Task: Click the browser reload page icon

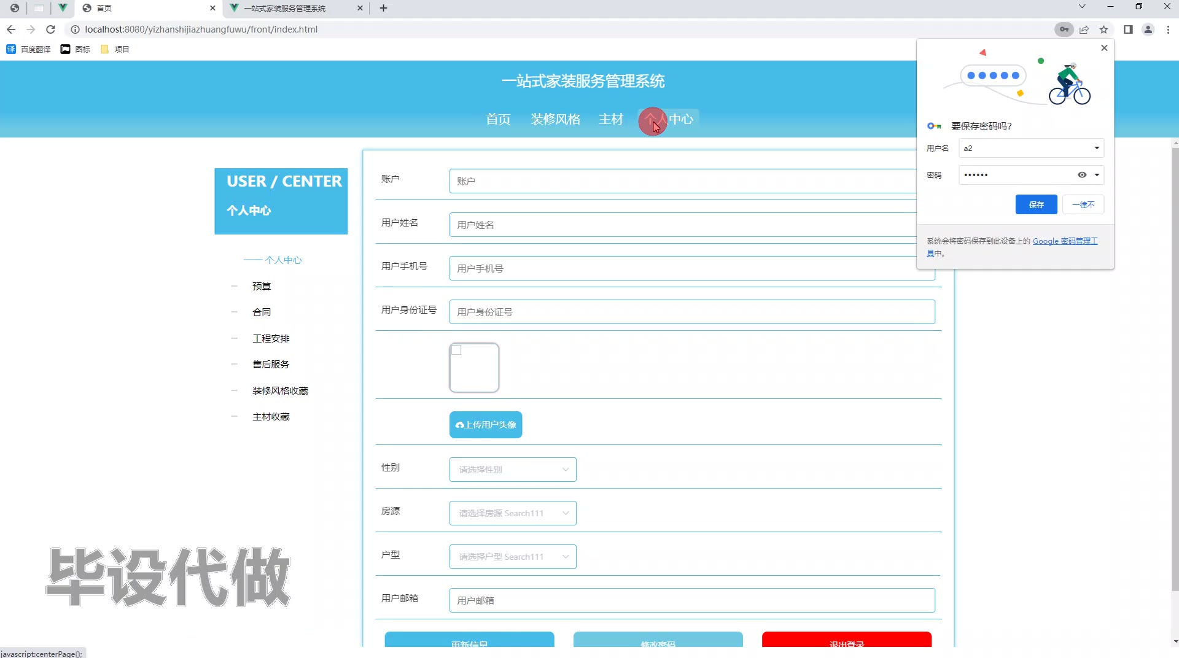Action: [x=51, y=29]
